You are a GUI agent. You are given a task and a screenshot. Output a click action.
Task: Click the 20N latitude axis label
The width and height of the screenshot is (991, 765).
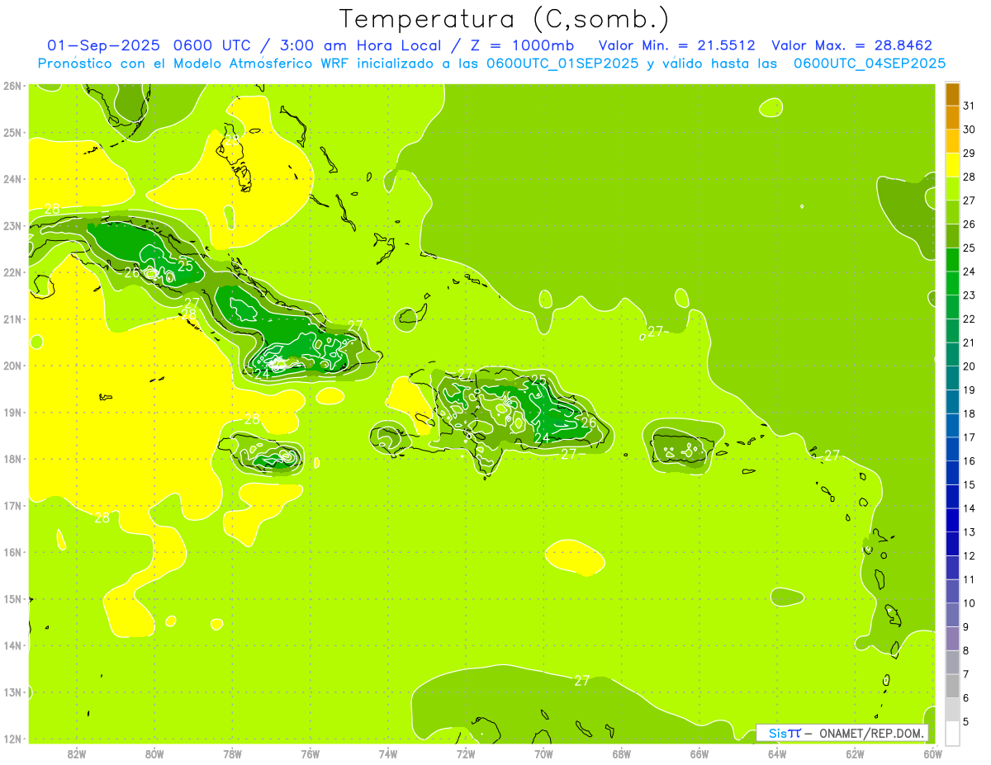coord(12,366)
